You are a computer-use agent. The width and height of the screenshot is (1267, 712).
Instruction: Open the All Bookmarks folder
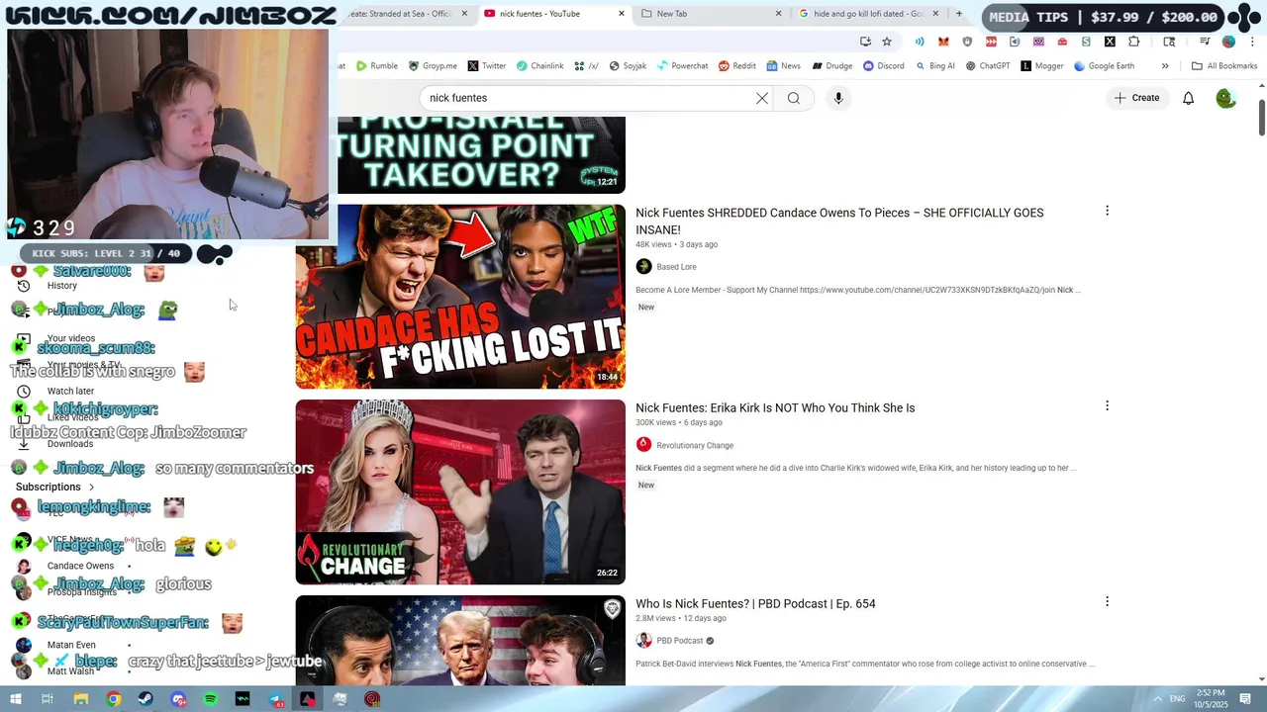[1224, 66]
